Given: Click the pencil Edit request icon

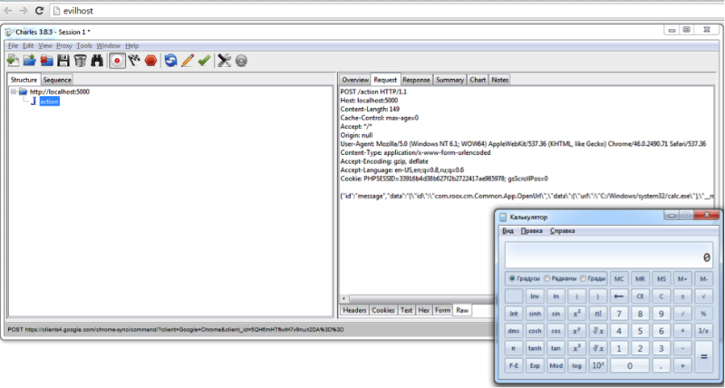Looking at the screenshot, I should pyautogui.click(x=188, y=60).
